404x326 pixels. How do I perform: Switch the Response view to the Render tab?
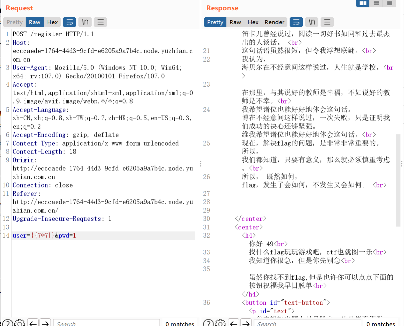point(274,22)
